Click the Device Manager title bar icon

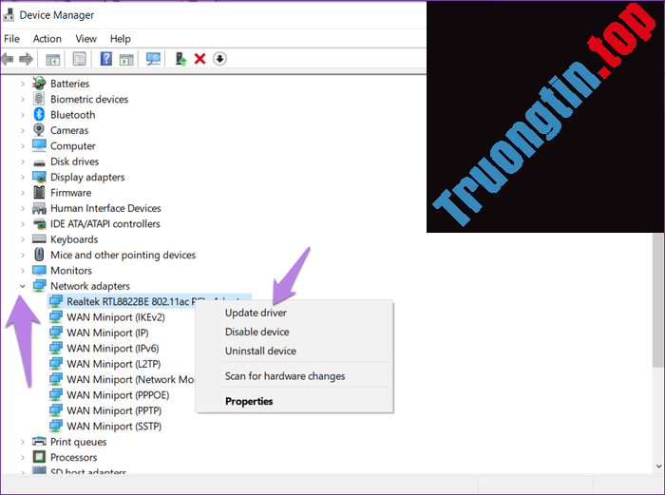pos(8,15)
